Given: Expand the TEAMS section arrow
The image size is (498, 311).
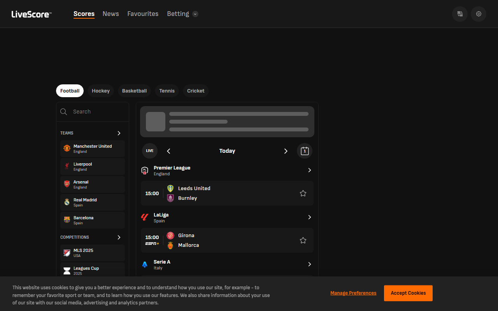Looking at the screenshot, I should click(119, 133).
